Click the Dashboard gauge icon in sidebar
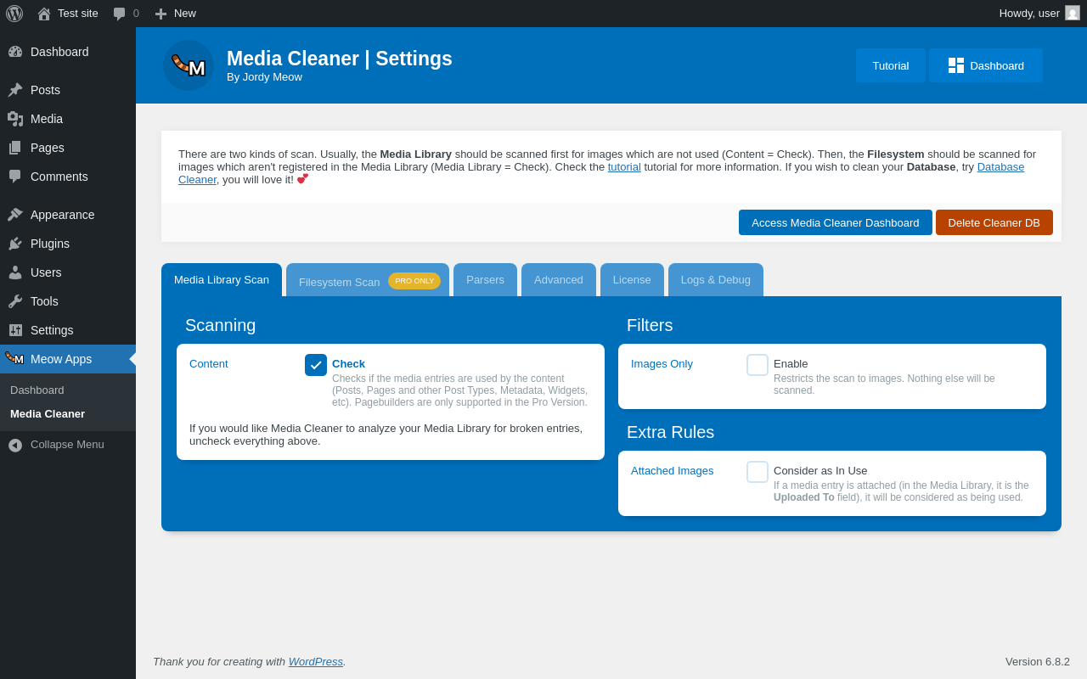Viewport: 1087px width, 679px height. pyautogui.click(x=15, y=52)
